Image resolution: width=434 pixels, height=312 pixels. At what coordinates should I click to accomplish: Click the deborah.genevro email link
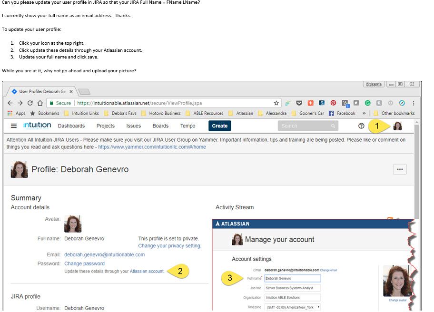pos(104,254)
